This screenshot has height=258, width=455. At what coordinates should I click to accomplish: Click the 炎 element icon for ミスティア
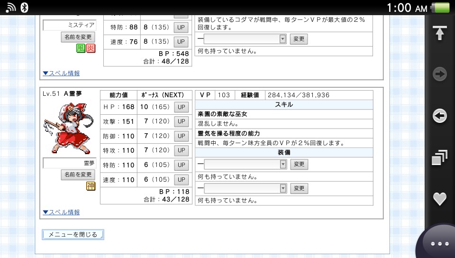click(x=91, y=48)
